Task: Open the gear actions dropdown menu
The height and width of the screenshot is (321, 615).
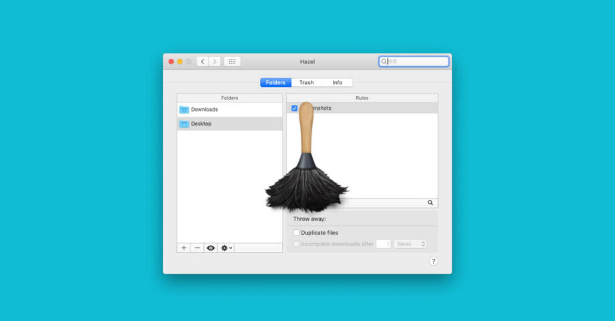Action: pyautogui.click(x=227, y=247)
